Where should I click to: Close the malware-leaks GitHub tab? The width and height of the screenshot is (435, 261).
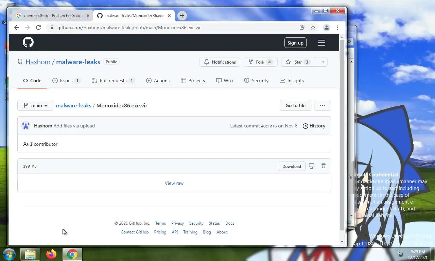point(169,16)
